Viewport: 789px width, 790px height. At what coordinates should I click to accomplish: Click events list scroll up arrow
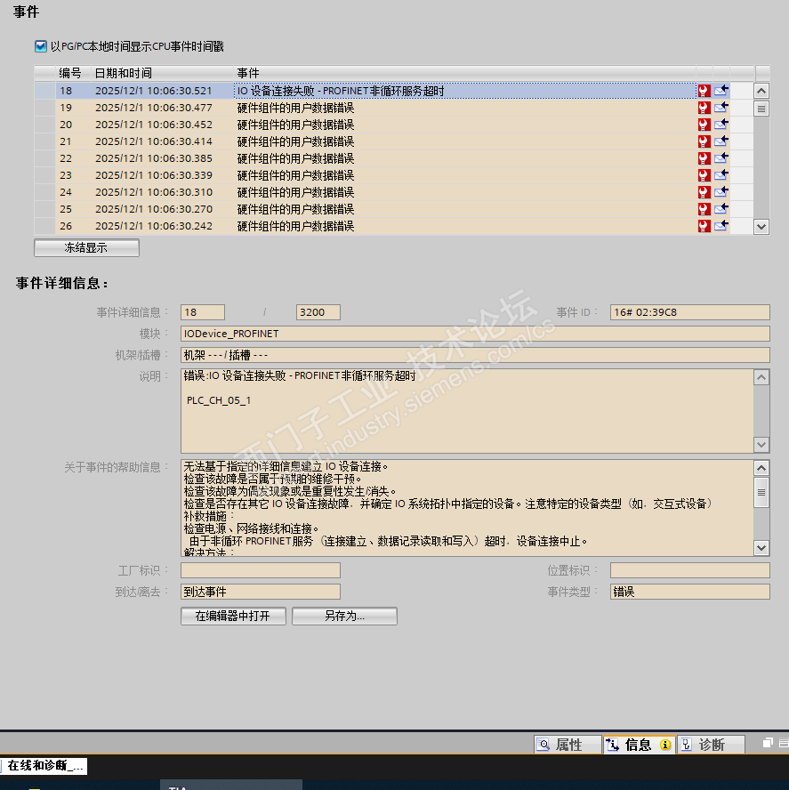point(761,91)
